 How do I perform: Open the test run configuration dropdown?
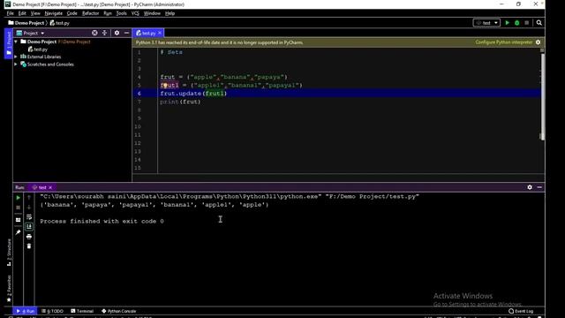(486, 23)
